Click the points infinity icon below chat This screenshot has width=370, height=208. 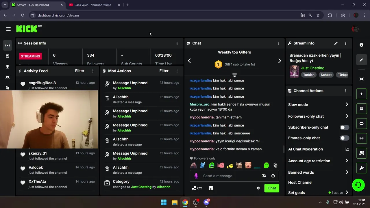[197, 188]
